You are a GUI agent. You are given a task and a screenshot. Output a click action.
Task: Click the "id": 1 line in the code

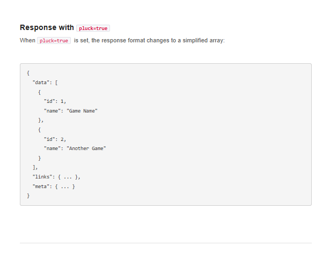(x=55, y=101)
